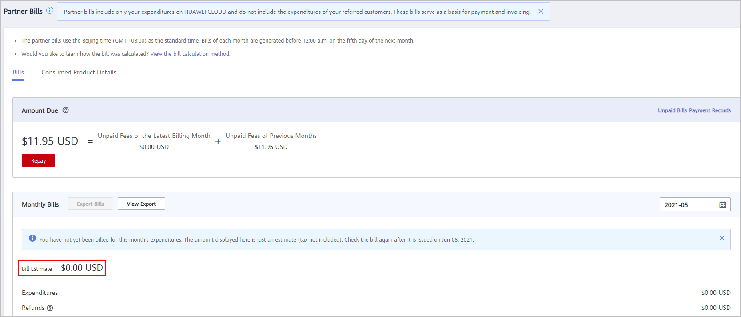Click the Expenditures row label
The height and width of the screenshot is (317, 741).
pyautogui.click(x=40, y=293)
